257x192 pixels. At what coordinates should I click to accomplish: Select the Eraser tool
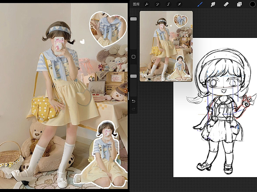[226, 4]
